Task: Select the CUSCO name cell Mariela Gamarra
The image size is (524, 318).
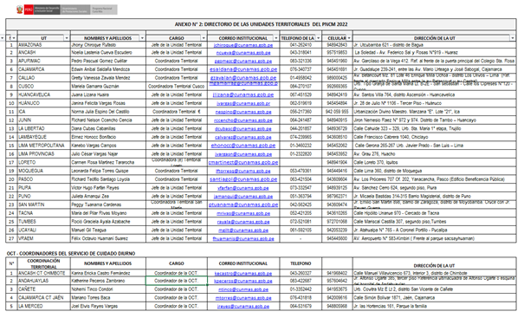Action: 108,87
